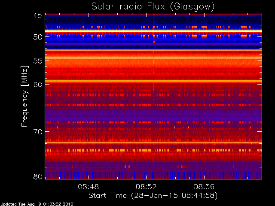The width and height of the screenshot is (275, 206).
Task: Click the 50 frequency tick label
Action: (x=38, y=37)
